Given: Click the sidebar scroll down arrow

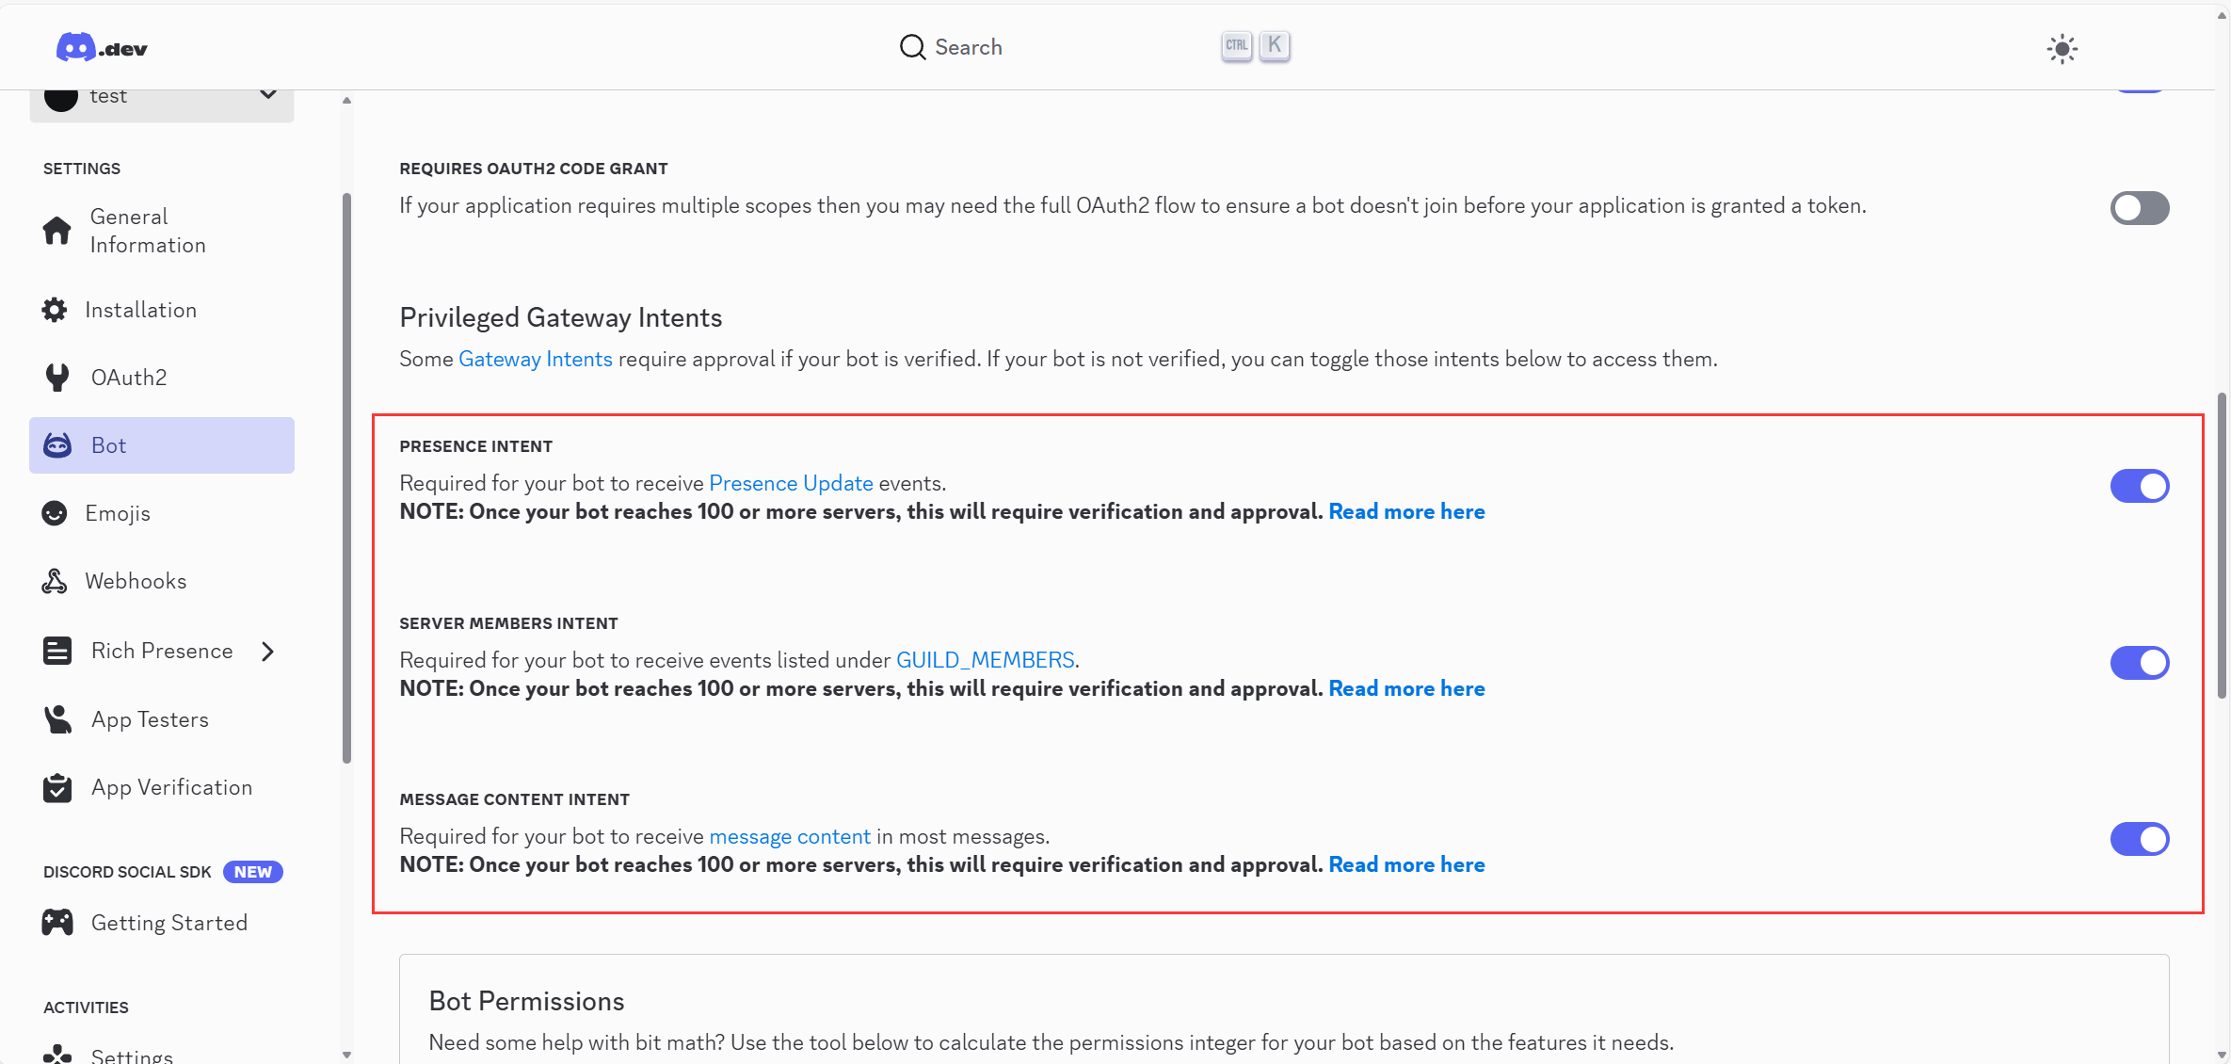Looking at the screenshot, I should coord(346,1055).
